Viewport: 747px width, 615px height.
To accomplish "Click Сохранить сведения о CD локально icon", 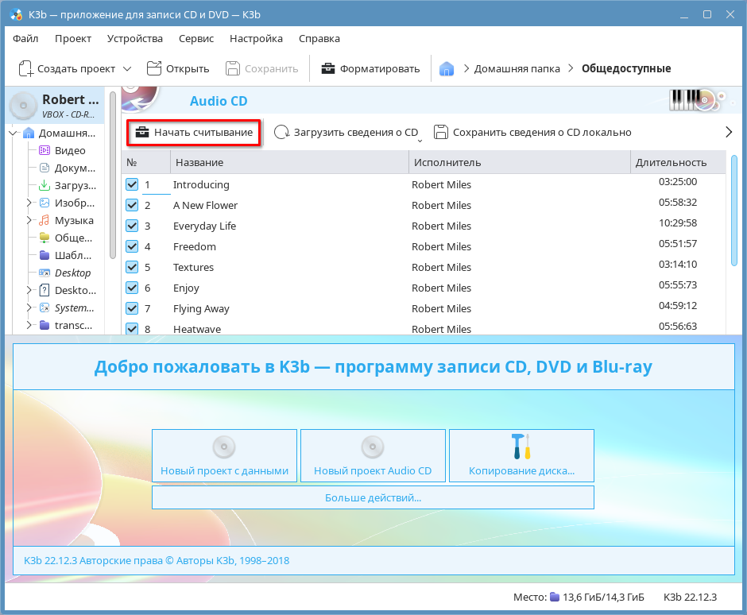I will click(x=440, y=133).
